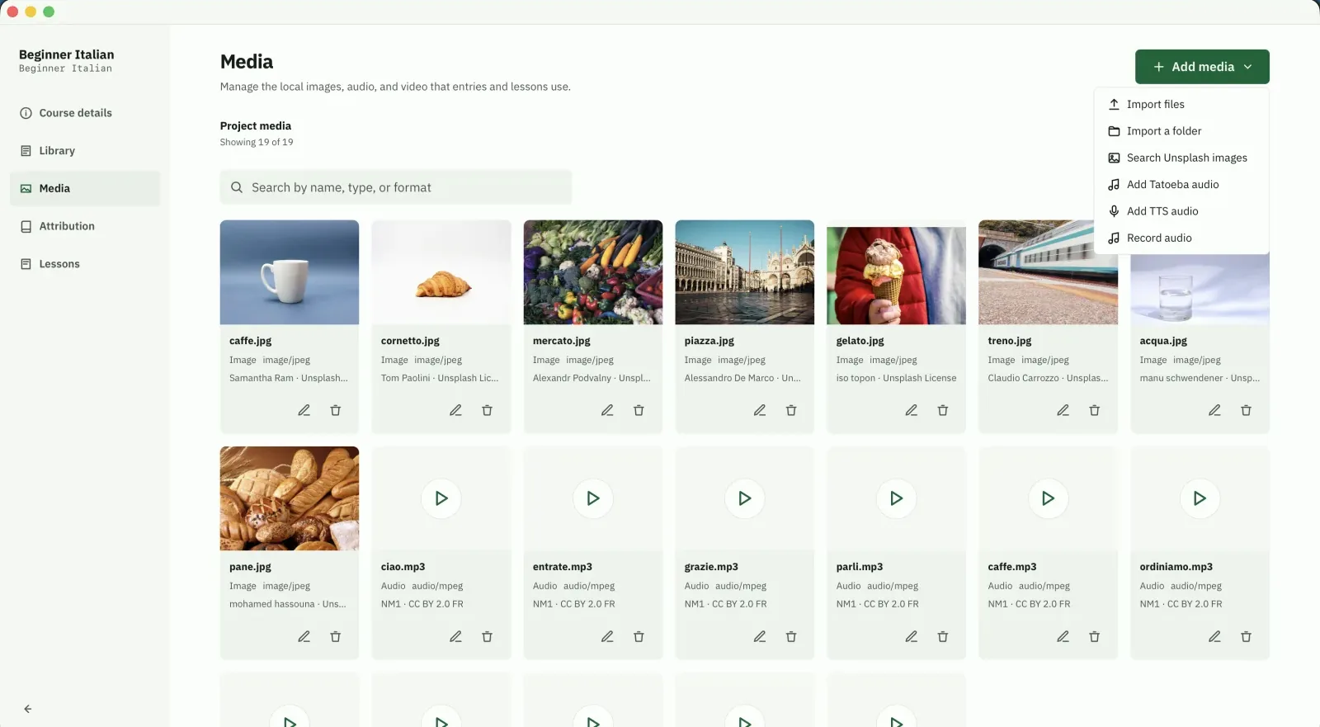The height and width of the screenshot is (727, 1320).
Task: Select Add Tatoeba audio option
Action: [x=1181, y=185]
